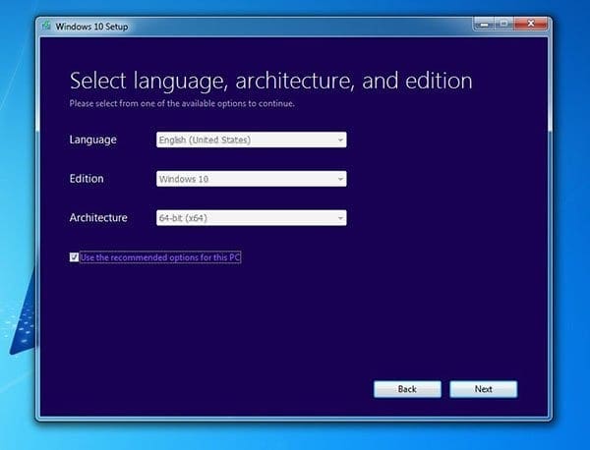
Task: Uncheck Use the recommended options checkbox
Action: point(74,257)
